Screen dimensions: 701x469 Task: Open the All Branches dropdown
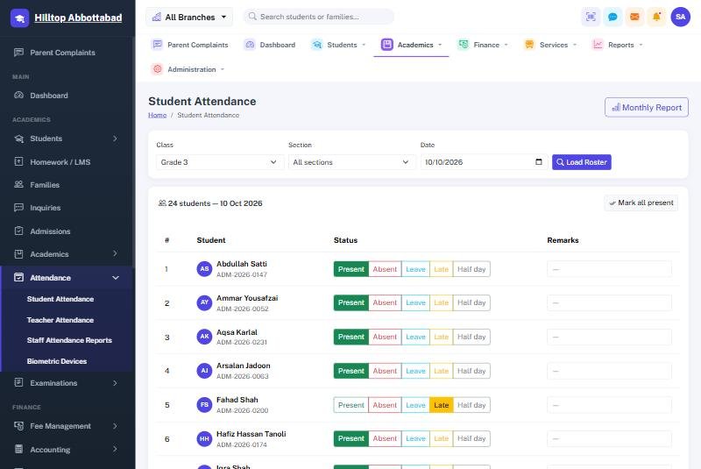click(x=189, y=17)
